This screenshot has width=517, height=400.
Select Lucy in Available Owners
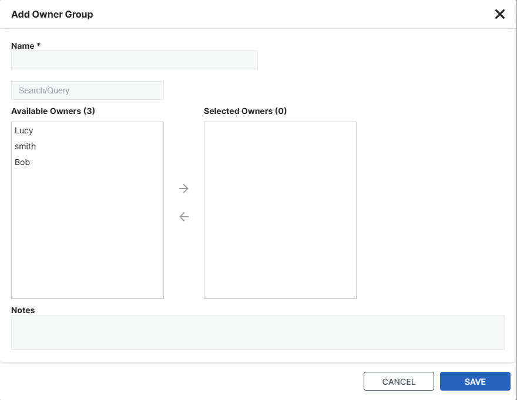[x=24, y=130]
